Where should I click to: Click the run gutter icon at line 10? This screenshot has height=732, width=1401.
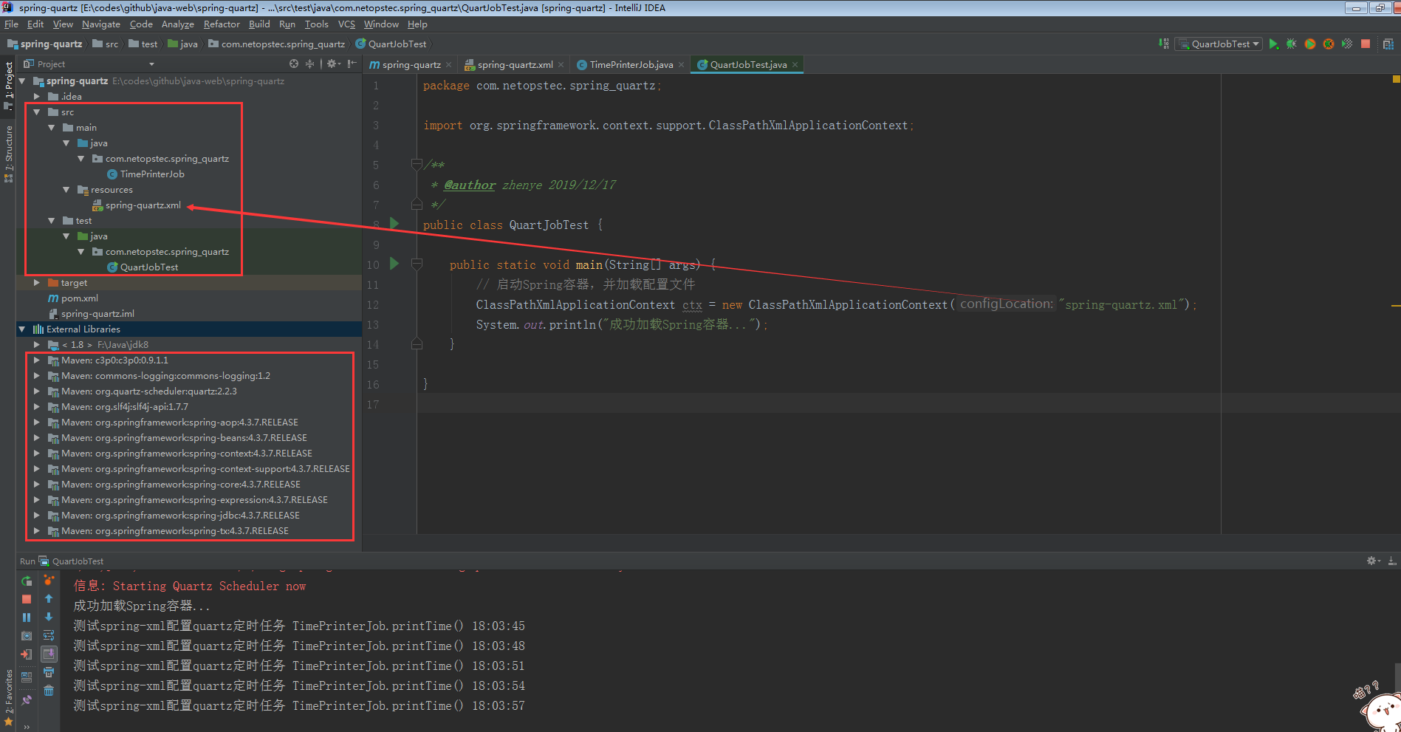394,263
